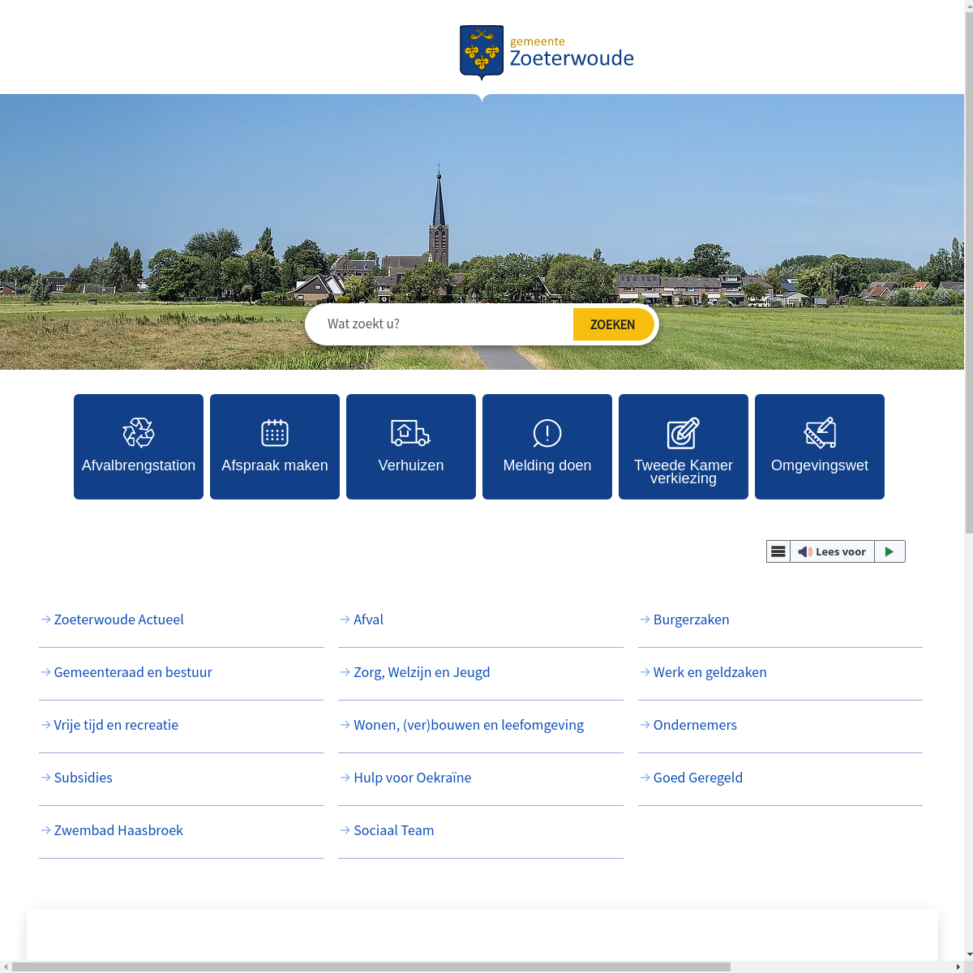
Task: Click the ZOEKEN search button
Action: (613, 324)
